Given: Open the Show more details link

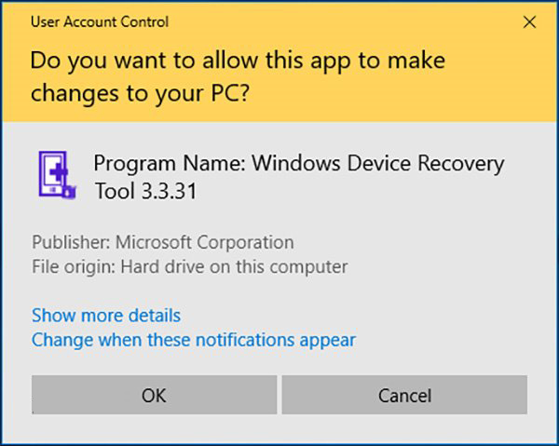Looking at the screenshot, I should tap(106, 316).
